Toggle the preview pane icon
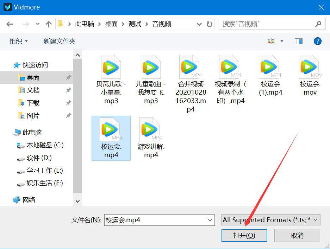330x249 pixels. [x=298, y=41]
